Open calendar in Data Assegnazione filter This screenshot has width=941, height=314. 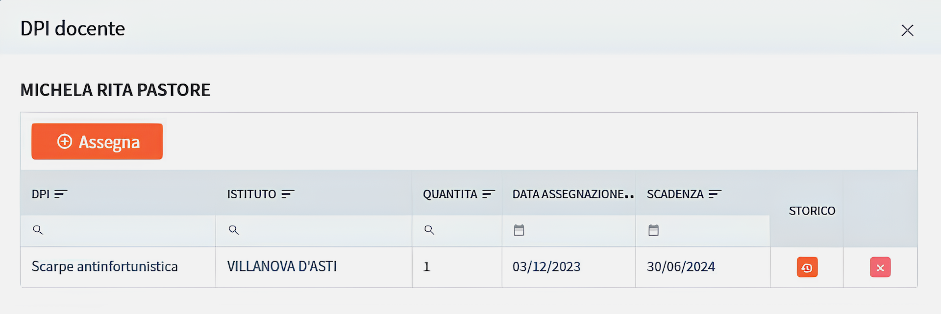click(519, 230)
